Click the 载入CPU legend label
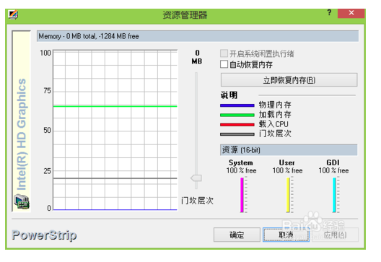The width and height of the screenshot is (381, 262). (273, 124)
